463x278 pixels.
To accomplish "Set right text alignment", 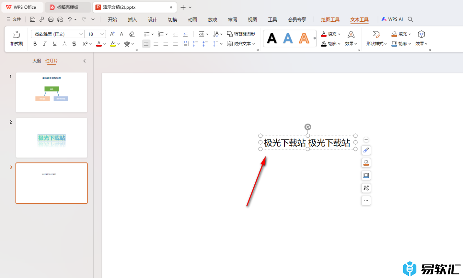I will point(166,44).
